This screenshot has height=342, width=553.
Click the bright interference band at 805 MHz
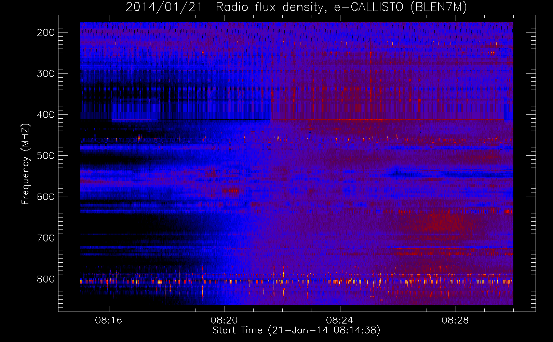[297, 281]
